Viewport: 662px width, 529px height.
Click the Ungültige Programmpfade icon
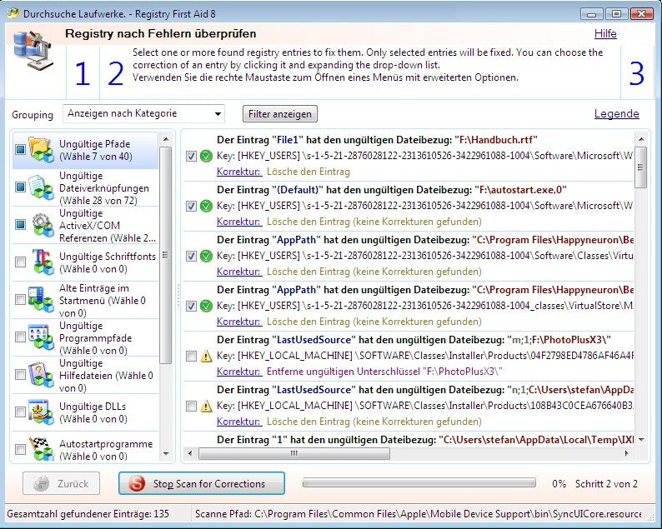click(x=42, y=337)
